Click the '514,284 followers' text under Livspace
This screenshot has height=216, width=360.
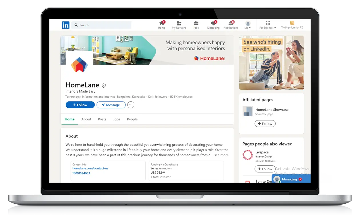coord(265,161)
